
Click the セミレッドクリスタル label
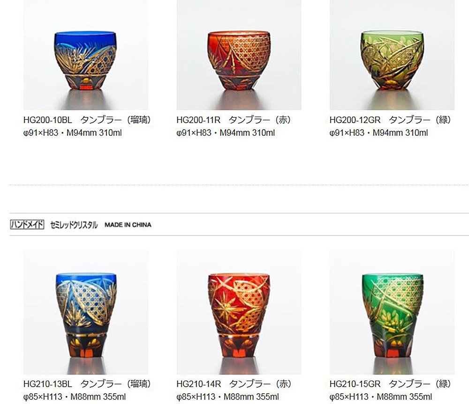[x=74, y=225]
